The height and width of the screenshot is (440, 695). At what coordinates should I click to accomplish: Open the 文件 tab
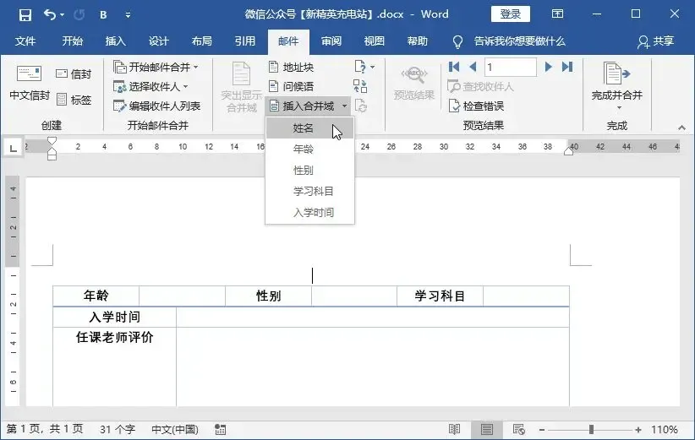pos(25,41)
